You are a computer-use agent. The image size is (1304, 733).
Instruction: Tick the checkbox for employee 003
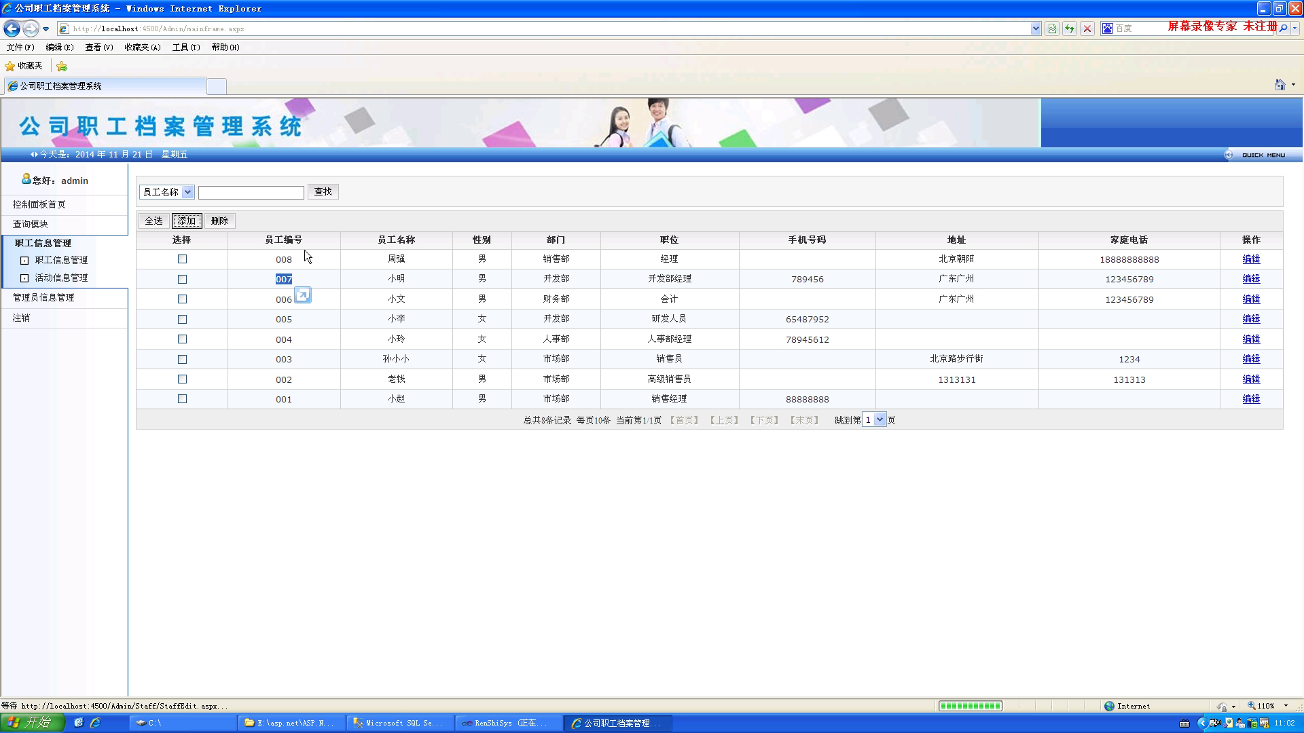(x=182, y=359)
